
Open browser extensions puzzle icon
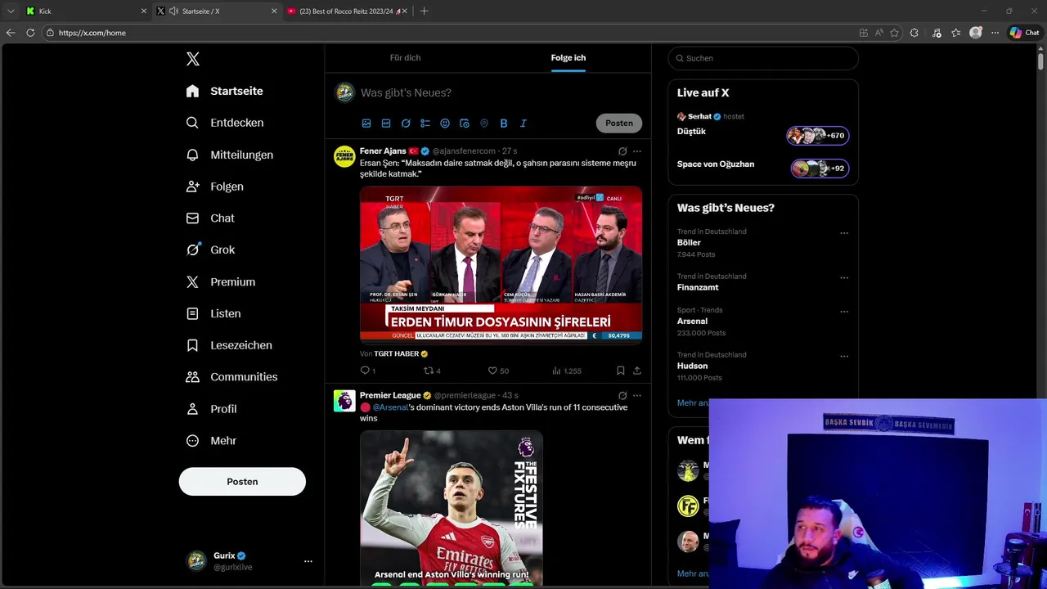point(914,33)
